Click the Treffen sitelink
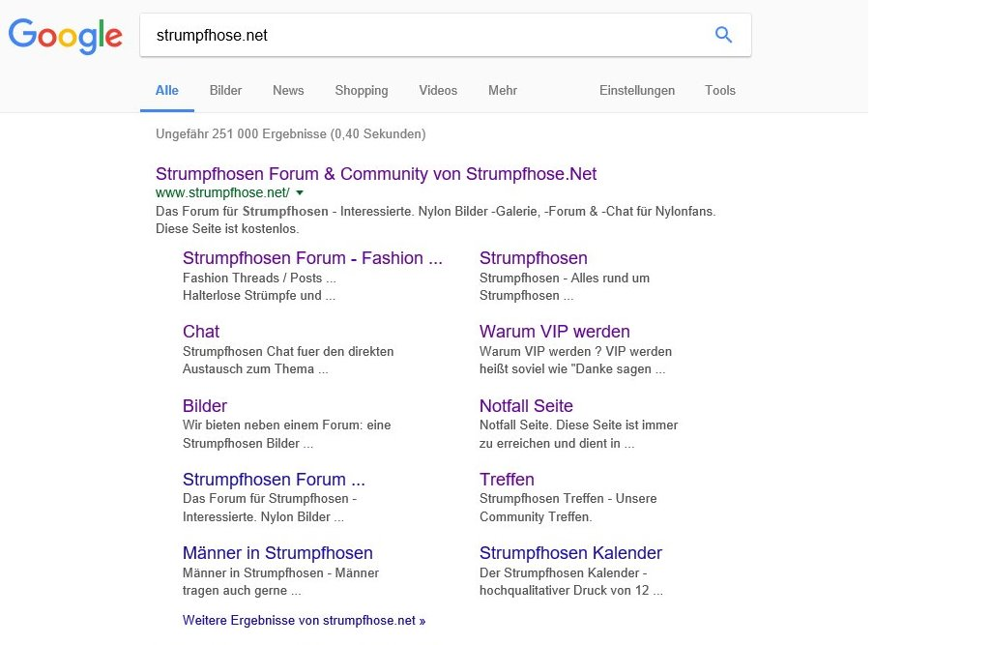Screen dimensions: 990x645 [x=507, y=480]
